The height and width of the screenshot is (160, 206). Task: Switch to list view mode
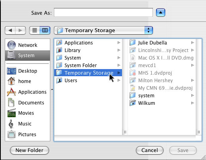click(x=34, y=30)
